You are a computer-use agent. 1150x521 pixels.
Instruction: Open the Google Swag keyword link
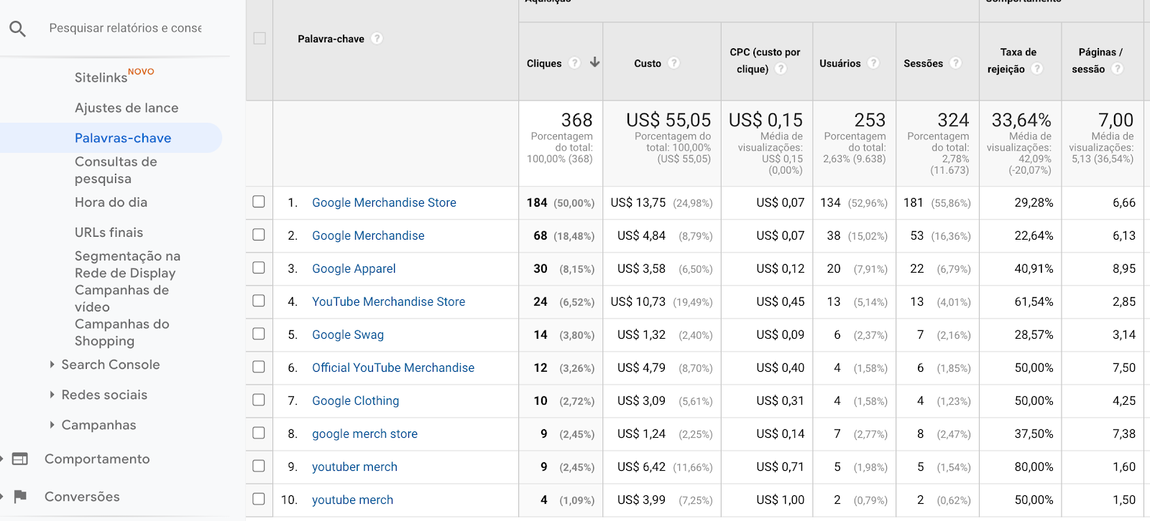[348, 334]
